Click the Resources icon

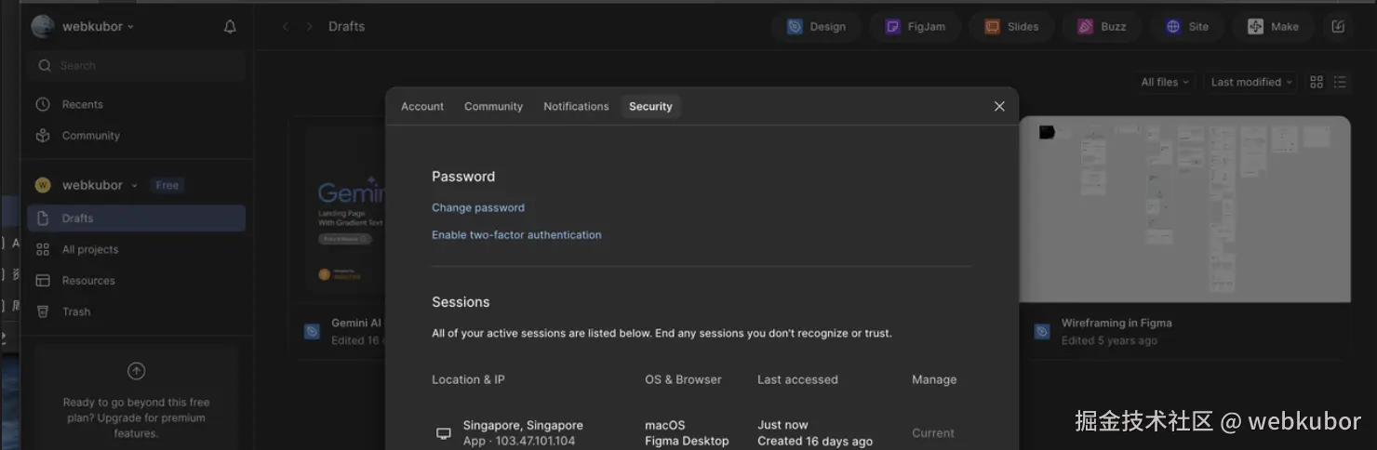(x=43, y=281)
